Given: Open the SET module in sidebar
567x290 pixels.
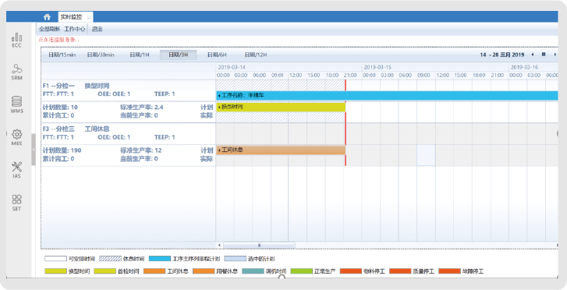Looking at the screenshot, I should (x=16, y=203).
